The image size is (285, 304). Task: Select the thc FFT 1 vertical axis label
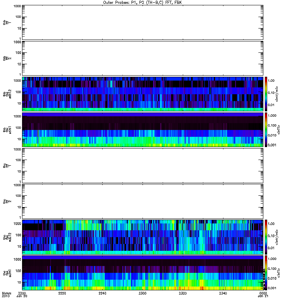[7, 166]
